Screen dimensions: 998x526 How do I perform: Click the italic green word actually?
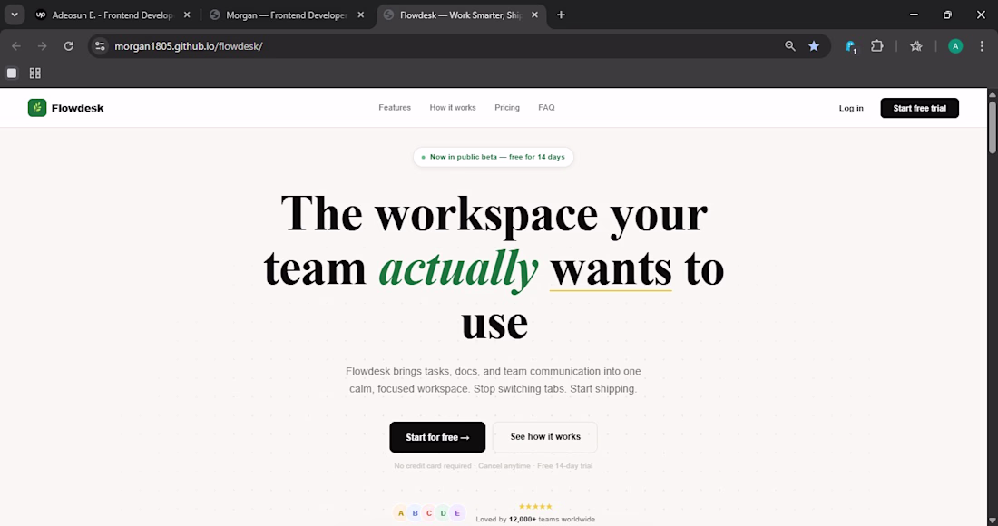(459, 269)
